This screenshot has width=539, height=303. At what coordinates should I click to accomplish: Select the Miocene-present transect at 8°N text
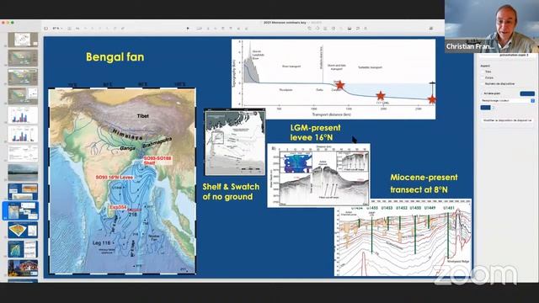424,183
